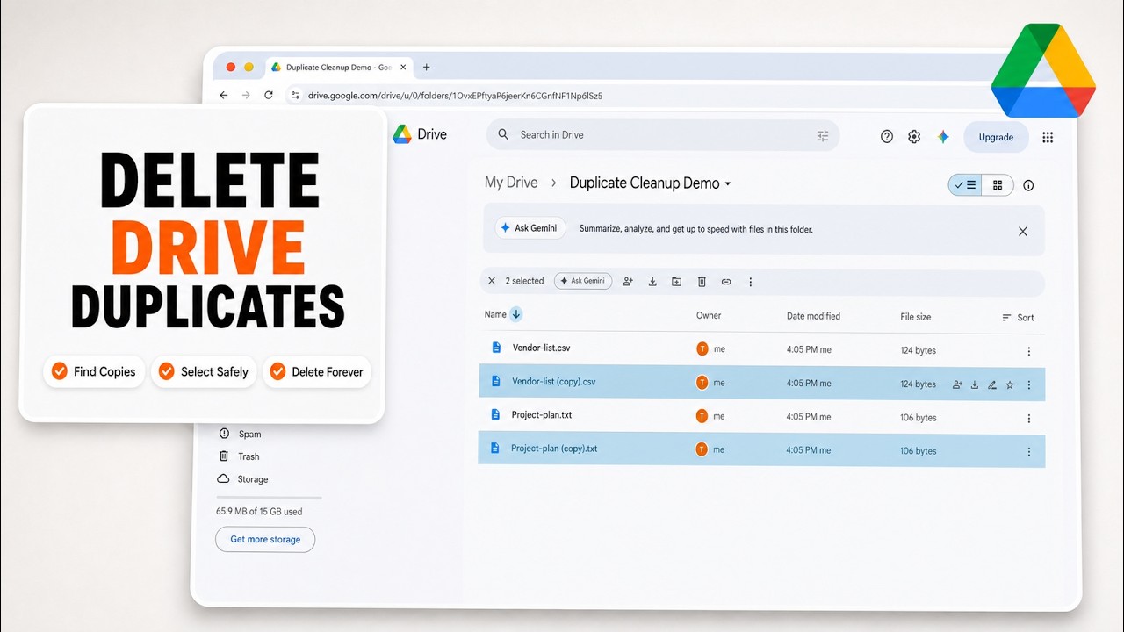The height and width of the screenshot is (632, 1124).
Task: Switch to grid layout view
Action: coord(998,185)
